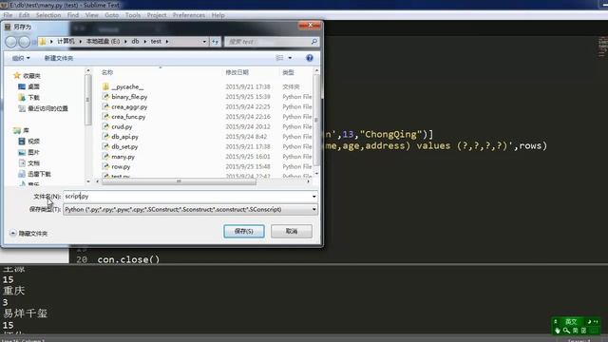This screenshot has width=608, height=342.
Task: Click the file list vertical scrollbar down arrow
Action: [x=316, y=173]
